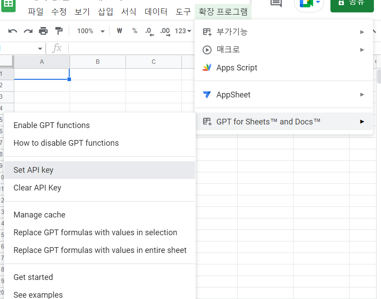Open the comment history icon
381x299 pixels.
pyautogui.click(x=276, y=3)
